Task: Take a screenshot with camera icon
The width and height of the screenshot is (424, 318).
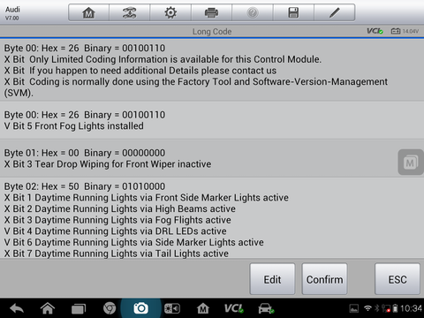Action: (x=141, y=308)
